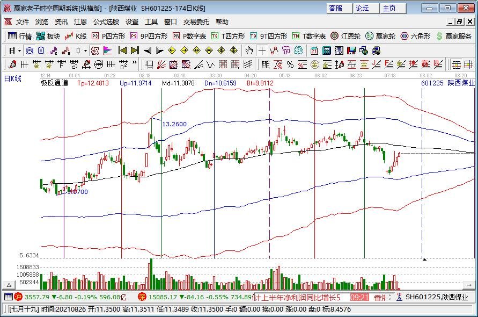Click the 论坛 forum button

tap(366, 8)
